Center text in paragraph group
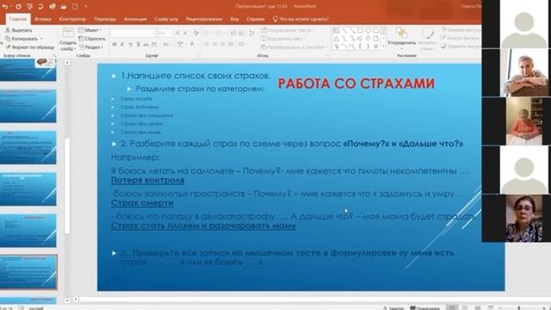The image size is (551, 310). coord(214,44)
